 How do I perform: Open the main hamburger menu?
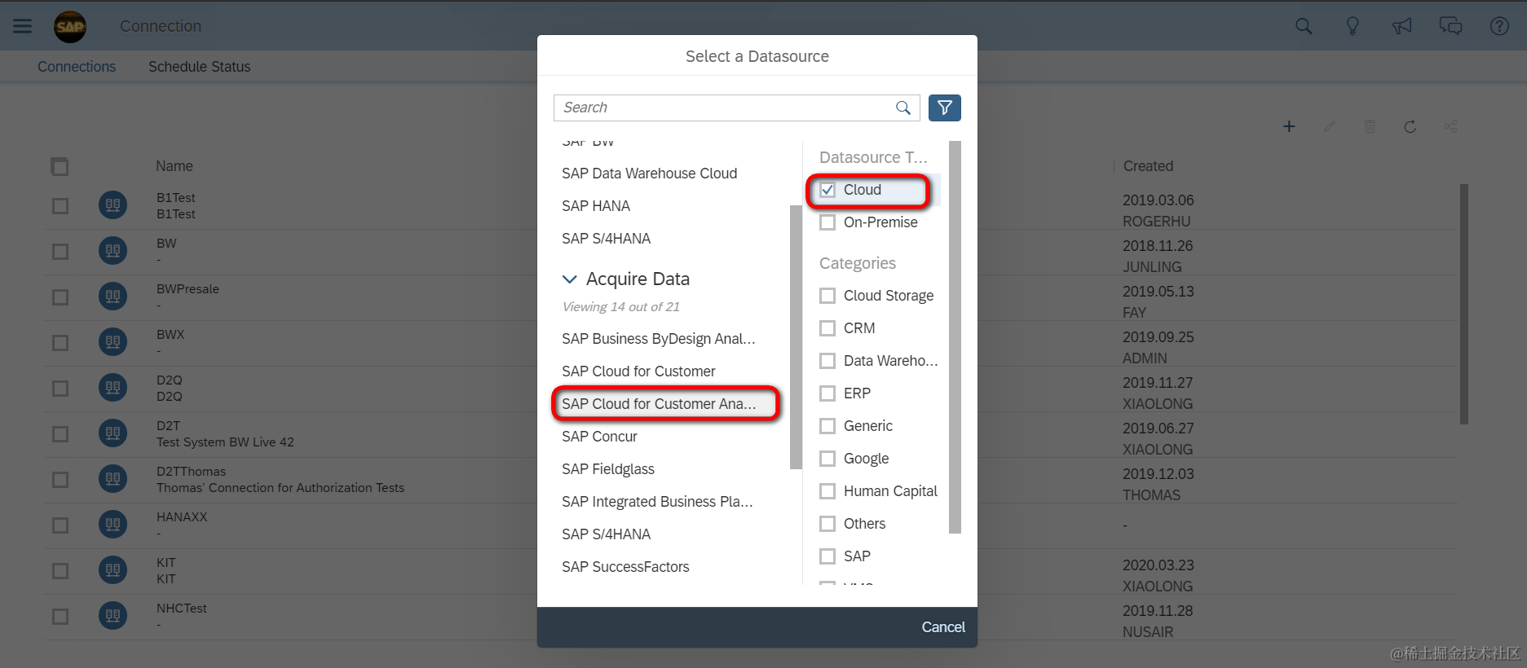click(23, 26)
